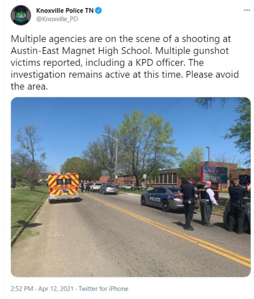Select the Apr 12, 2021 date
Screen dimensions: 254x299
tap(56, 288)
